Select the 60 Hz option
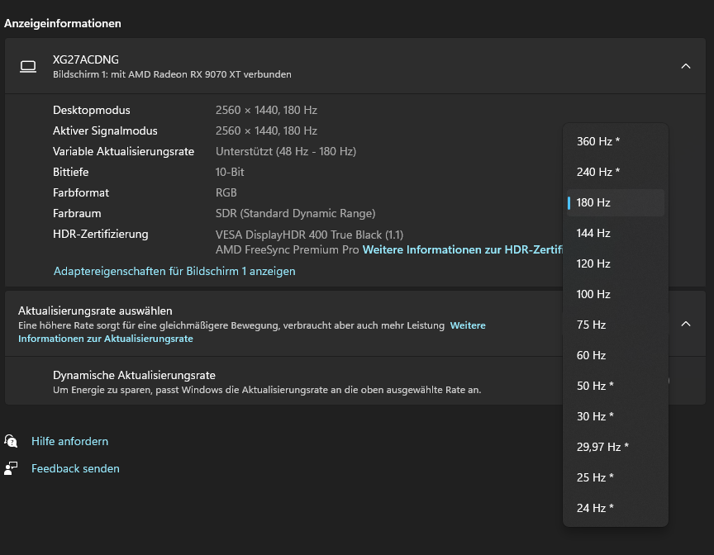The height and width of the screenshot is (555, 714). click(x=591, y=355)
